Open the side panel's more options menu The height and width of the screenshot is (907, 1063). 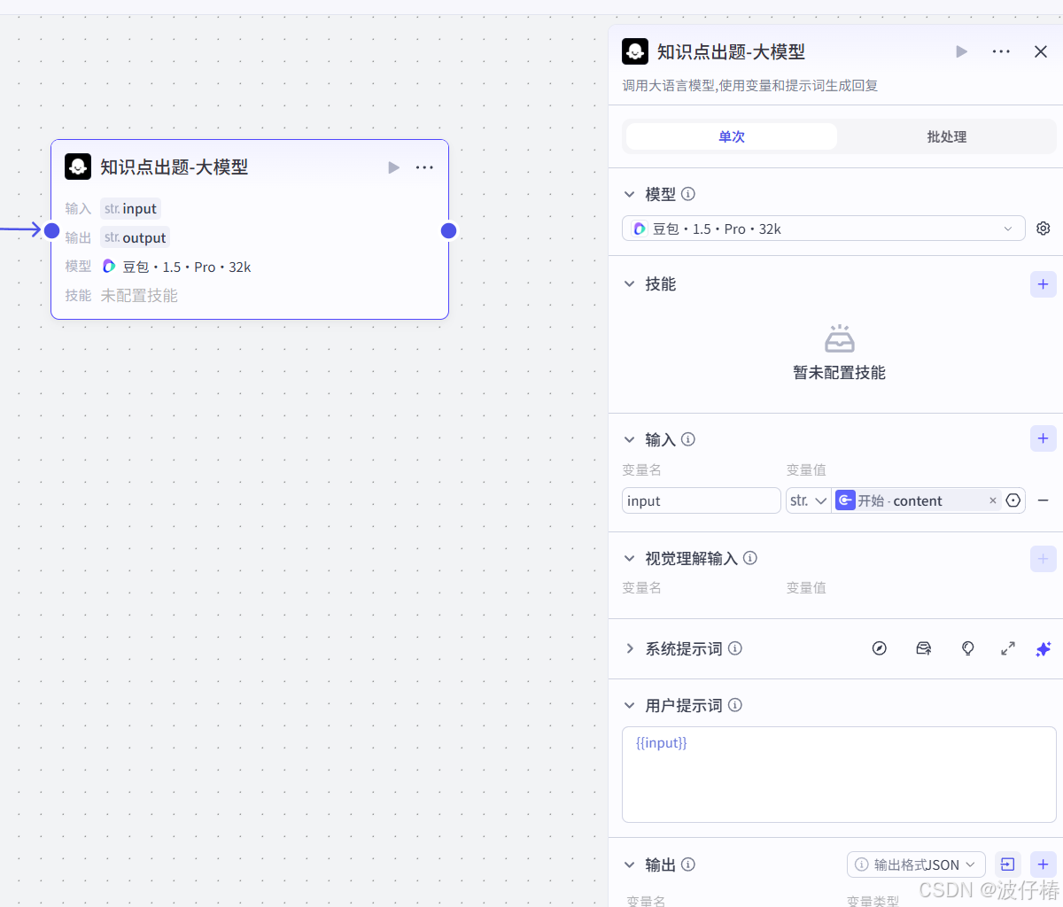1001,51
